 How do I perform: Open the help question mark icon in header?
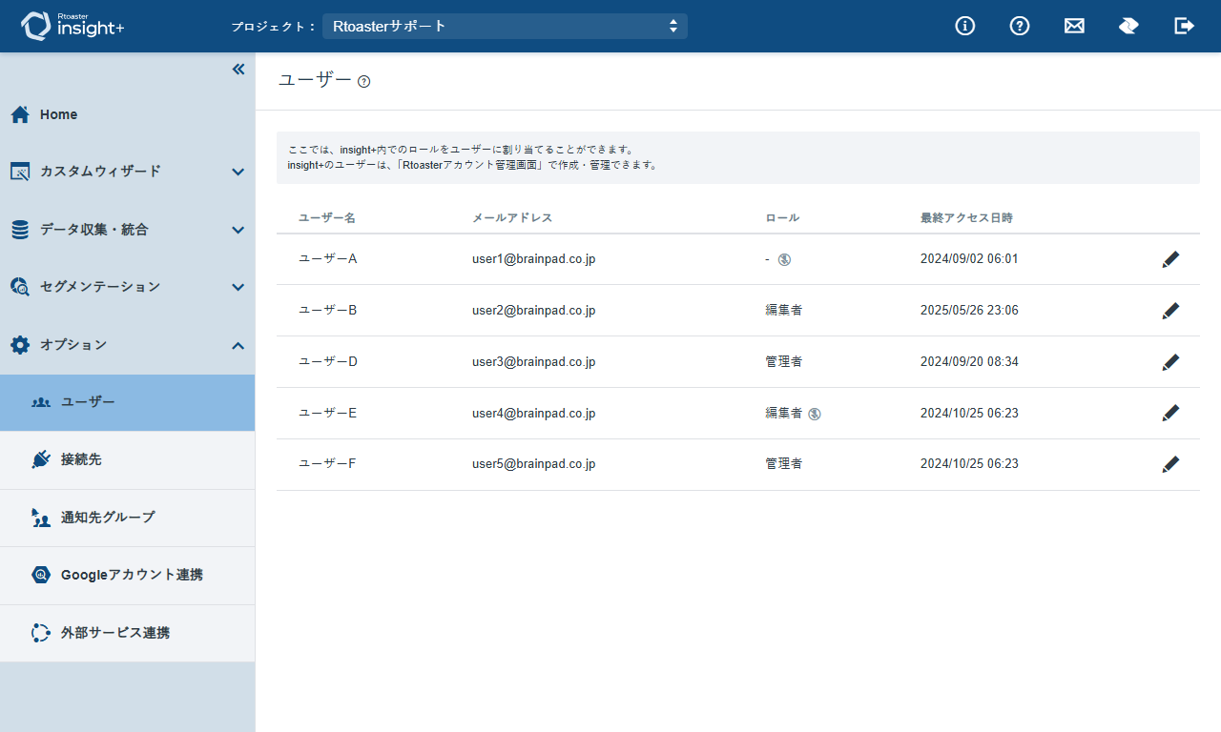pos(1020,26)
